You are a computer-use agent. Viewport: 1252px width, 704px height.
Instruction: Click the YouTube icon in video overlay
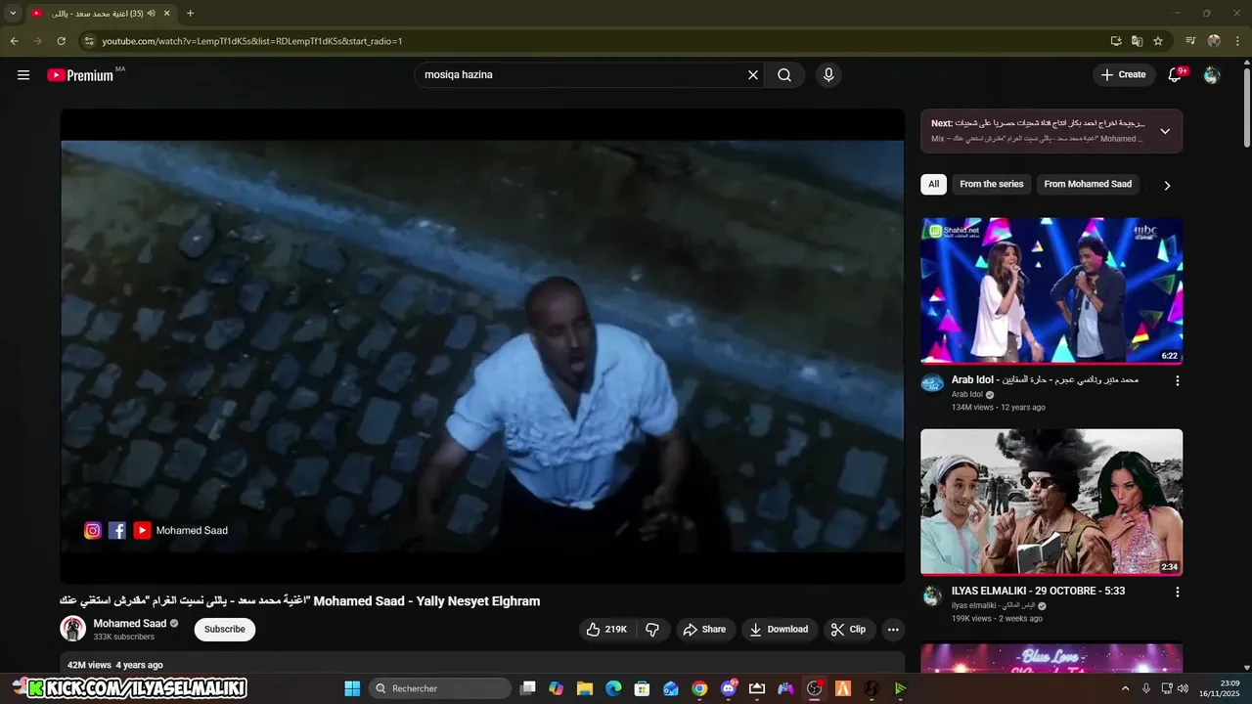pos(142,530)
